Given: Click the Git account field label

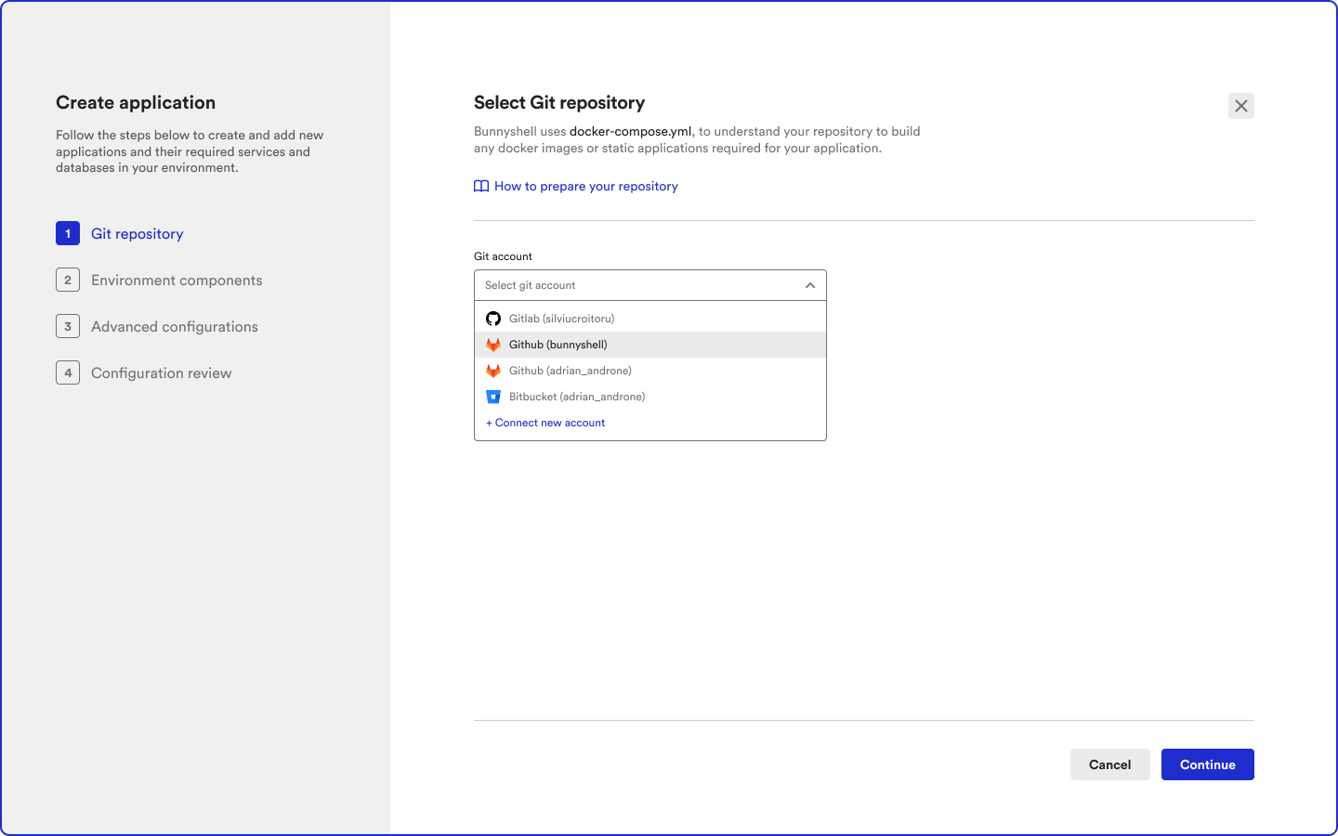Looking at the screenshot, I should click(x=503, y=256).
